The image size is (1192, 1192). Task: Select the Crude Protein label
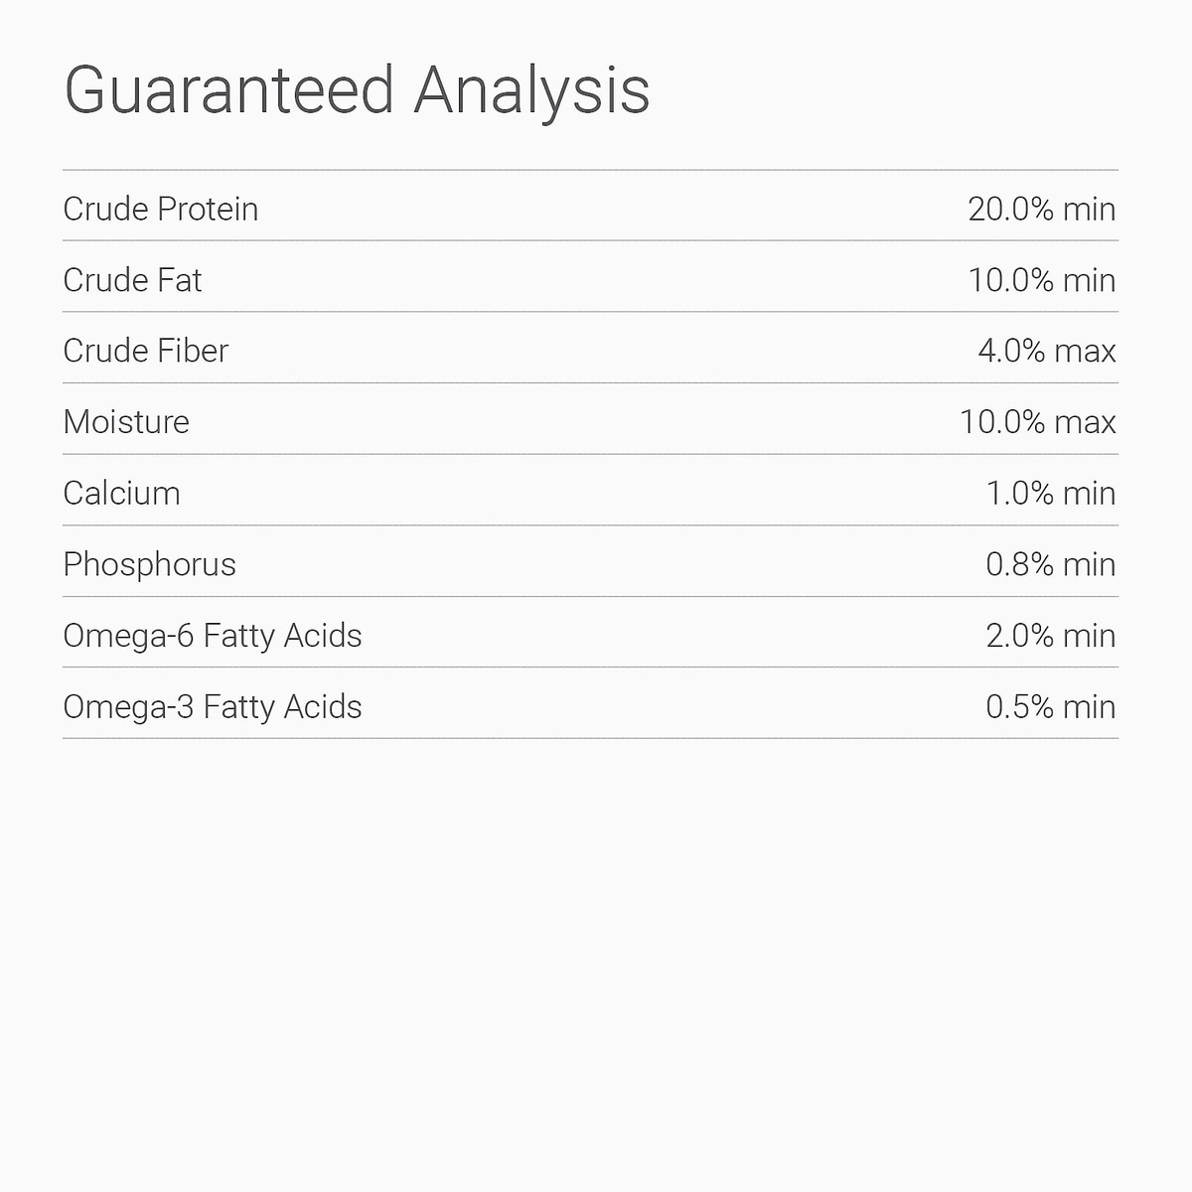(161, 210)
